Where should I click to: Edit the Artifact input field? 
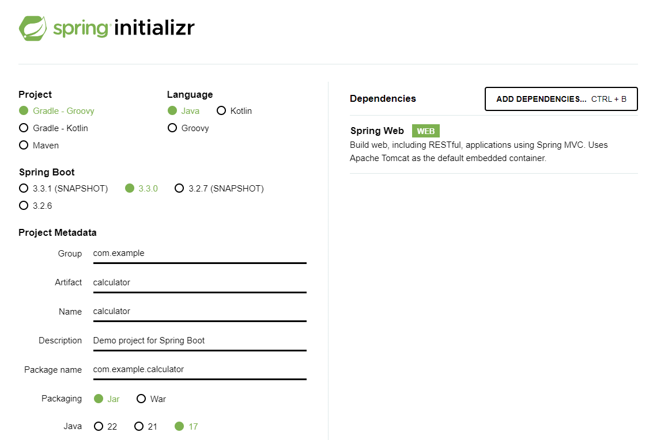point(200,283)
